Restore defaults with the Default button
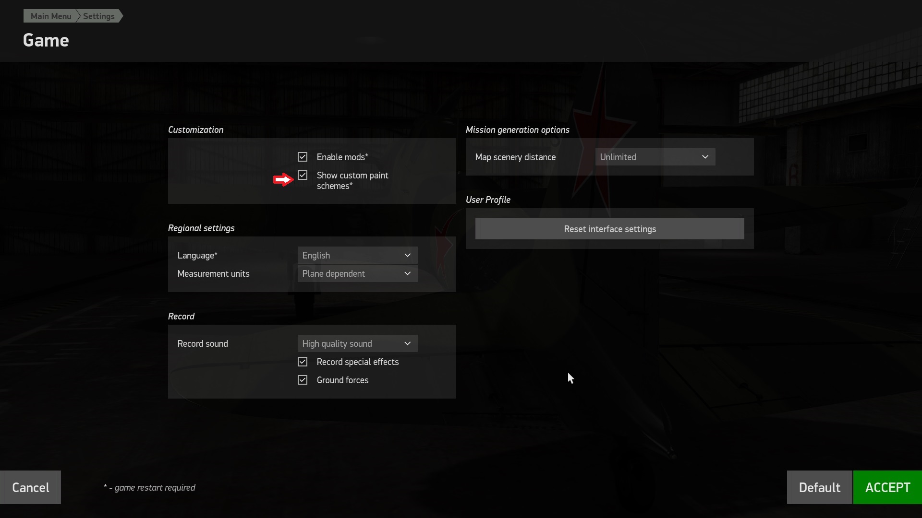Viewport: 922px width, 518px height. (x=819, y=487)
